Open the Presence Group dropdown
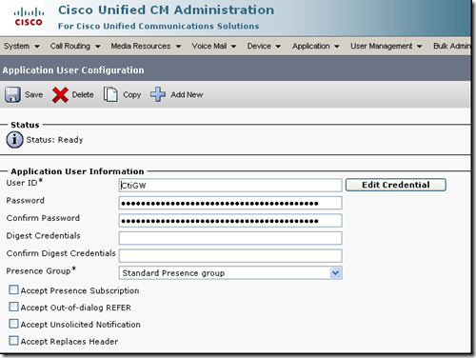 (x=230, y=273)
